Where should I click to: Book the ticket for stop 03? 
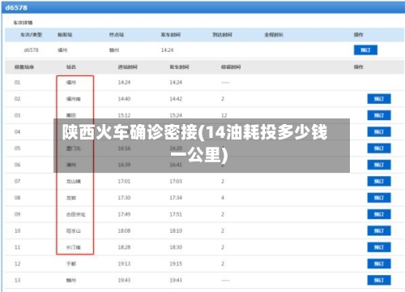pos(379,115)
